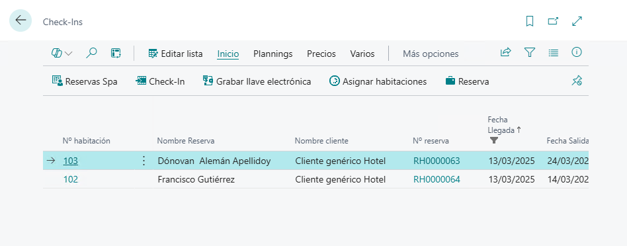Expand page to full width icon
This screenshot has width=627, height=246.
tap(577, 21)
